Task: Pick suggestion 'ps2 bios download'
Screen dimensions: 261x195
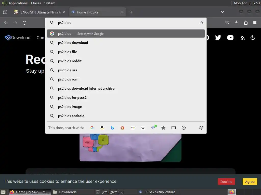Action: point(126,43)
